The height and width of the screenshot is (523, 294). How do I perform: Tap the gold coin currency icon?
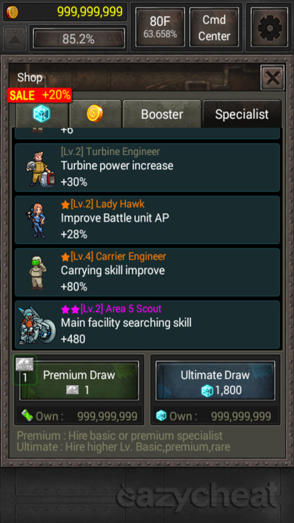click(12, 12)
